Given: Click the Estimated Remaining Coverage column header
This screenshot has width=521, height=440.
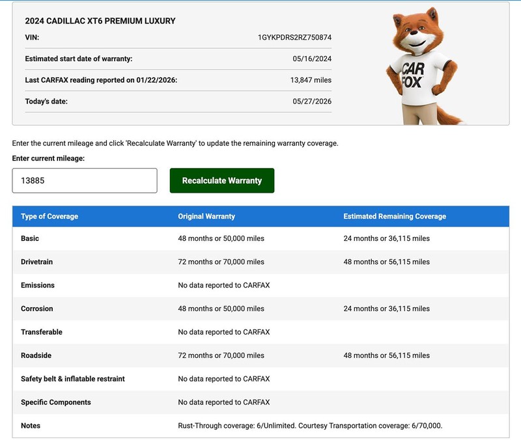Looking at the screenshot, I should pyautogui.click(x=395, y=216).
